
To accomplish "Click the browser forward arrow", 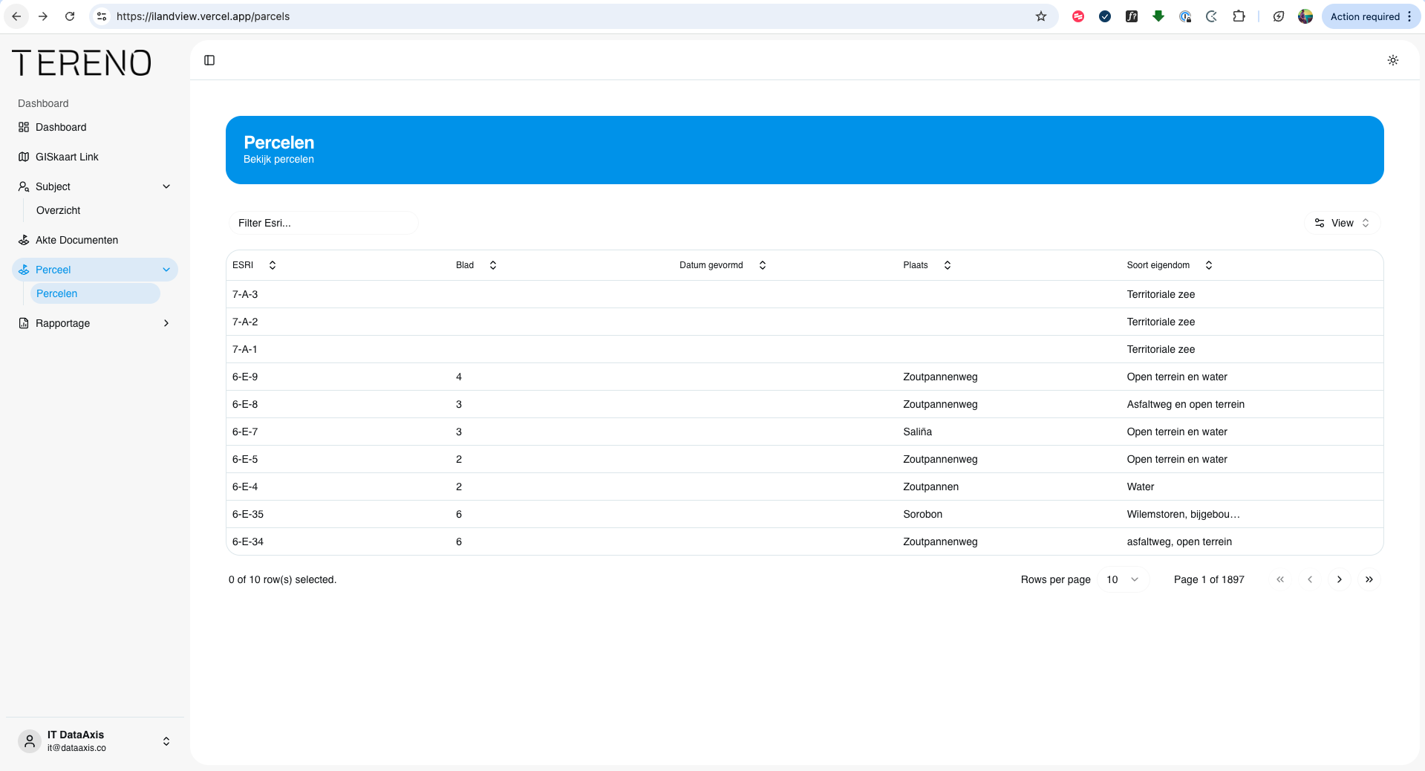I will (x=43, y=16).
